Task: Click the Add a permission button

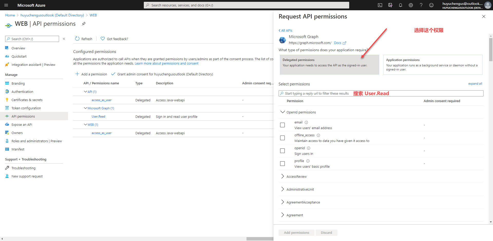Action: pyautogui.click(x=91, y=74)
